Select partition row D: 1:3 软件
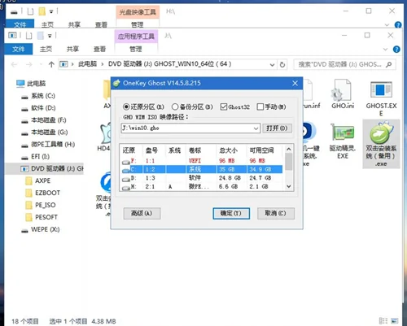Image resolution: width=407 pixels, height=326 pixels. coord(202,178)
